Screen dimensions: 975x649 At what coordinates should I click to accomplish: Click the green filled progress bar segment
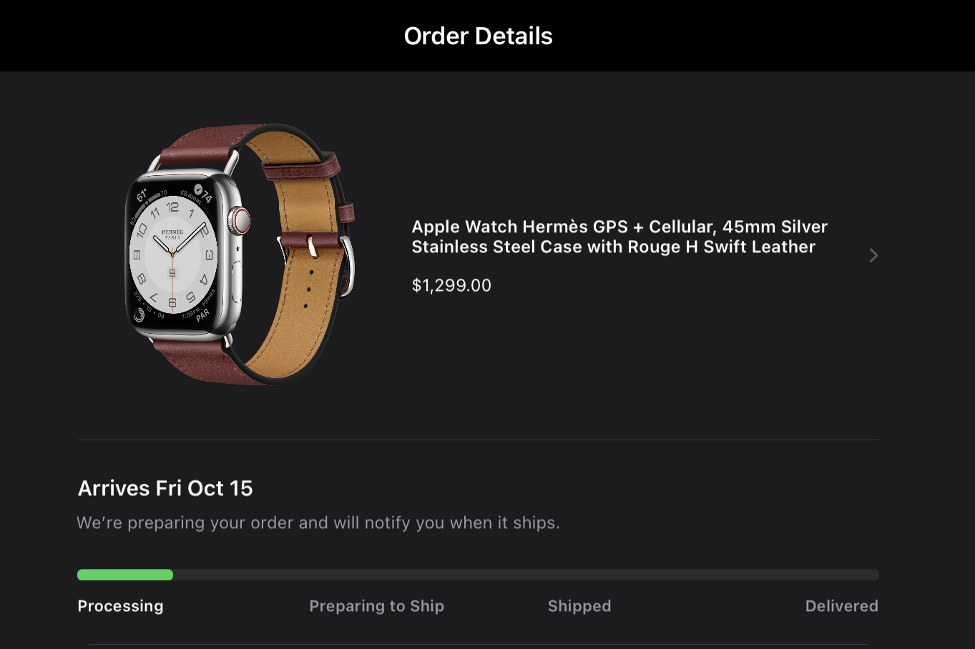point(125,575)
